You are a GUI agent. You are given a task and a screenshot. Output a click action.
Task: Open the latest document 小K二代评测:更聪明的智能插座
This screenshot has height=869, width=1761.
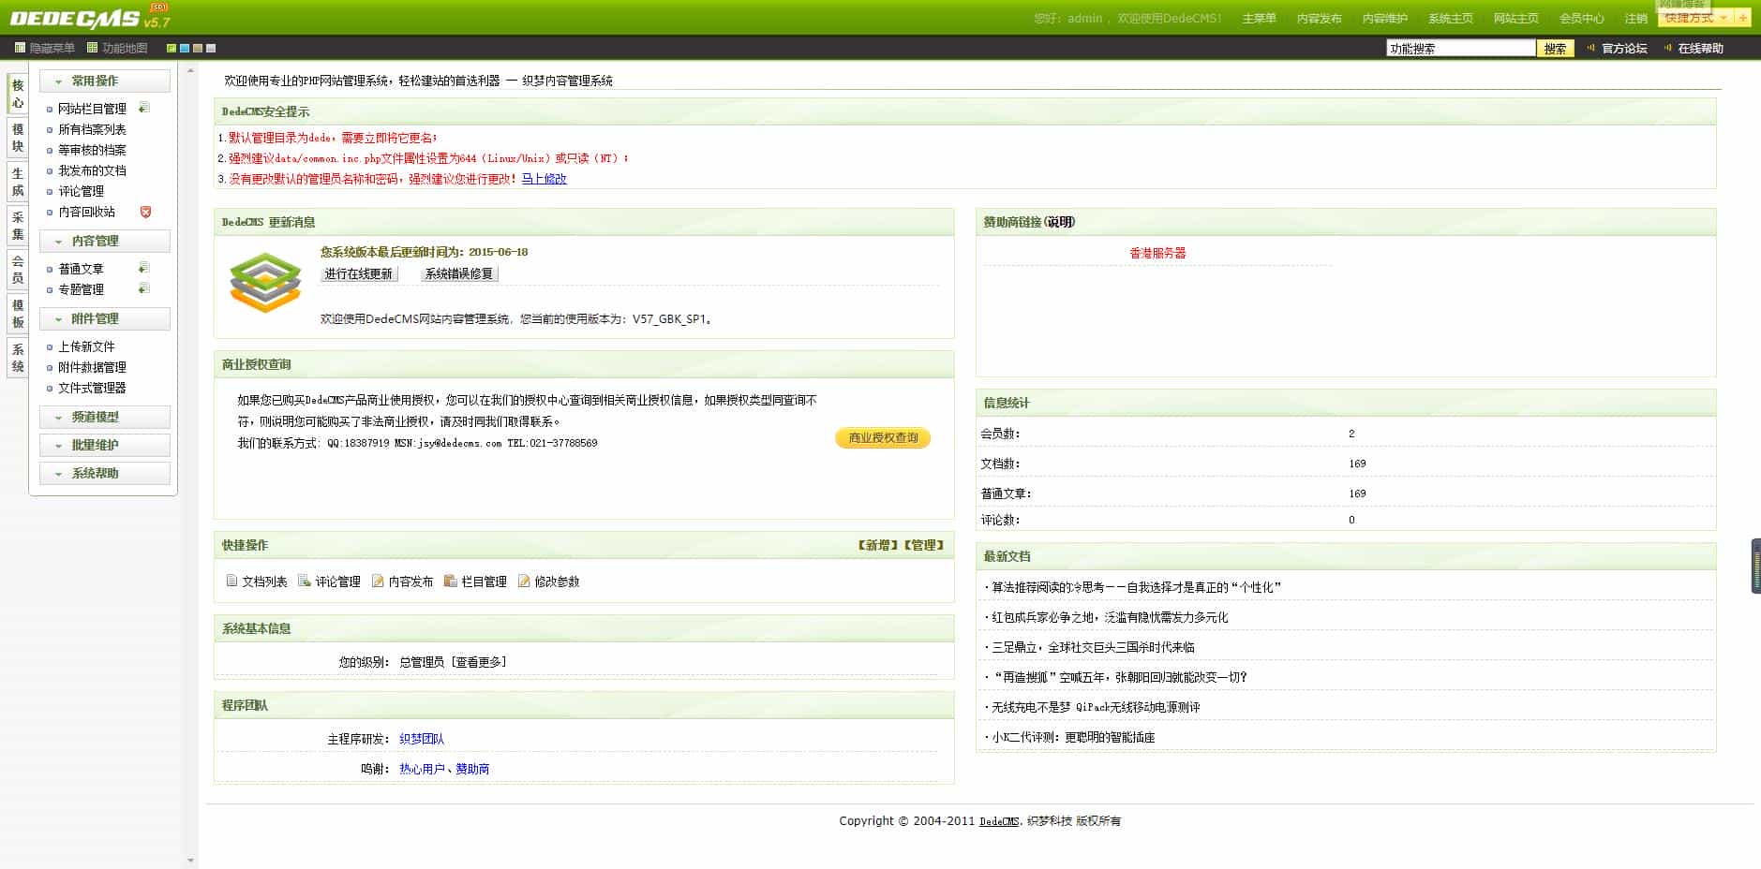coord(1073,737)
